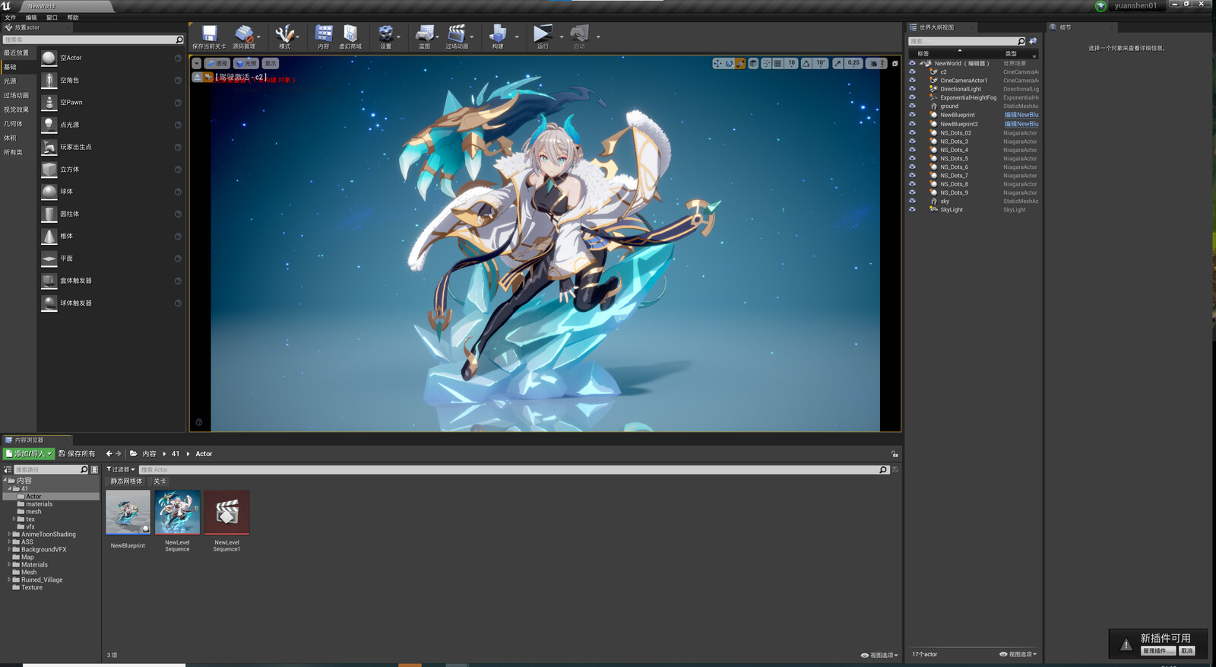The image size is (1216, 667).
Task: Expand the AnimeToonShading folder
Action: pos(9,535)
